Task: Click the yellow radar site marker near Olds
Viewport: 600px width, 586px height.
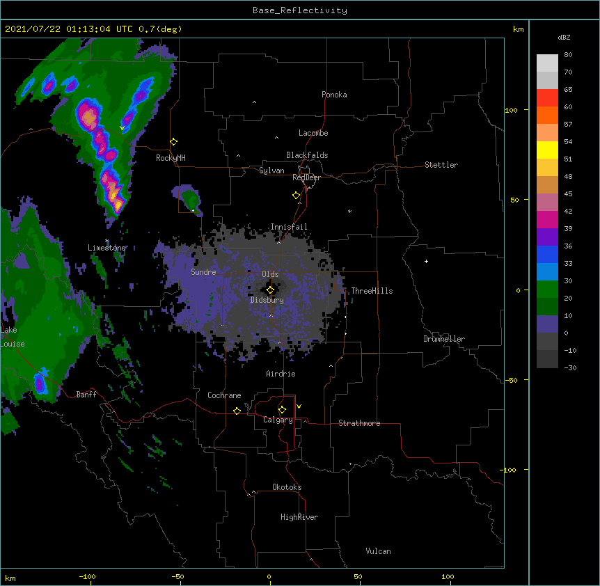Action: coord(270,290)
